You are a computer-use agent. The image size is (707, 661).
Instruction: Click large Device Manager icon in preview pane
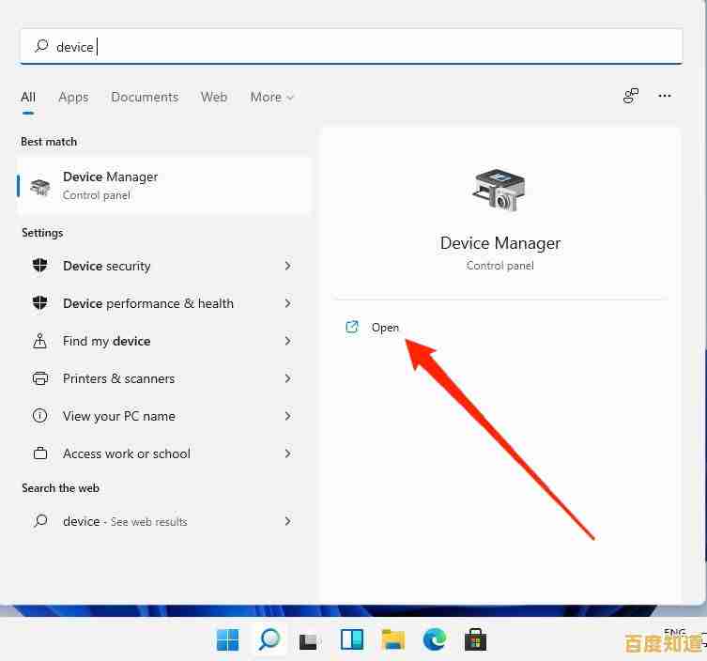pyautogui.click(x=499, y=190)
